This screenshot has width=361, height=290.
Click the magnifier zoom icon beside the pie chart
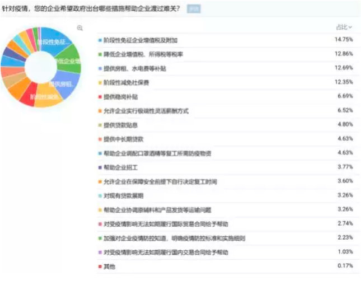pyautogui.click(x=80, y=28)
